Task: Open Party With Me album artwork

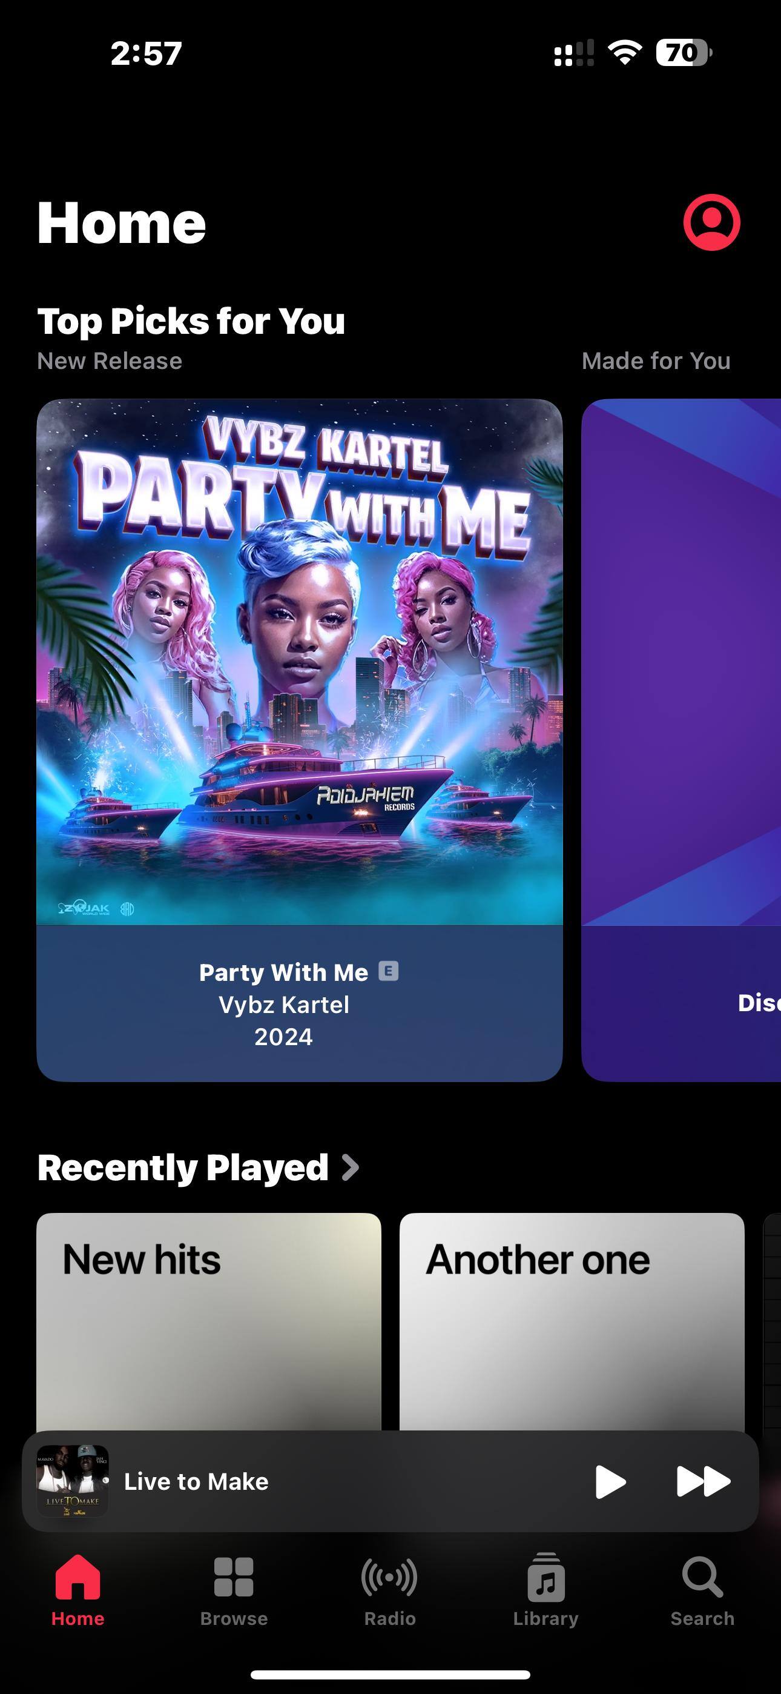Action: click(x=300, y=662)
